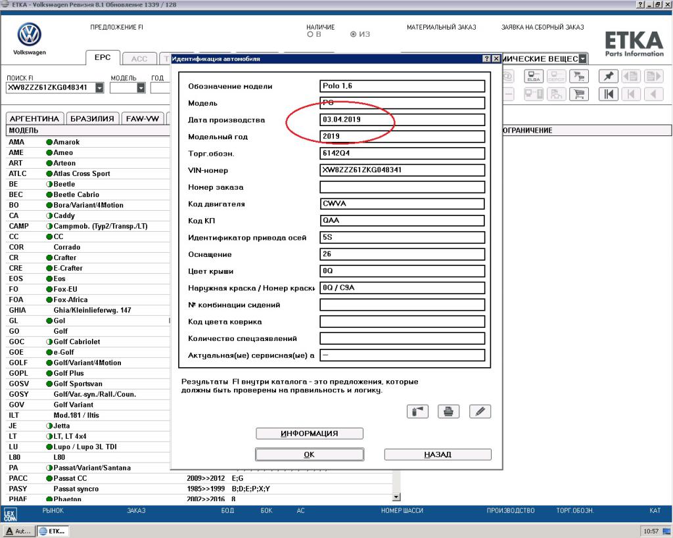Select Arteon in model list
The width and height of the screenshot is (673, 538).
tap(88, 163)
